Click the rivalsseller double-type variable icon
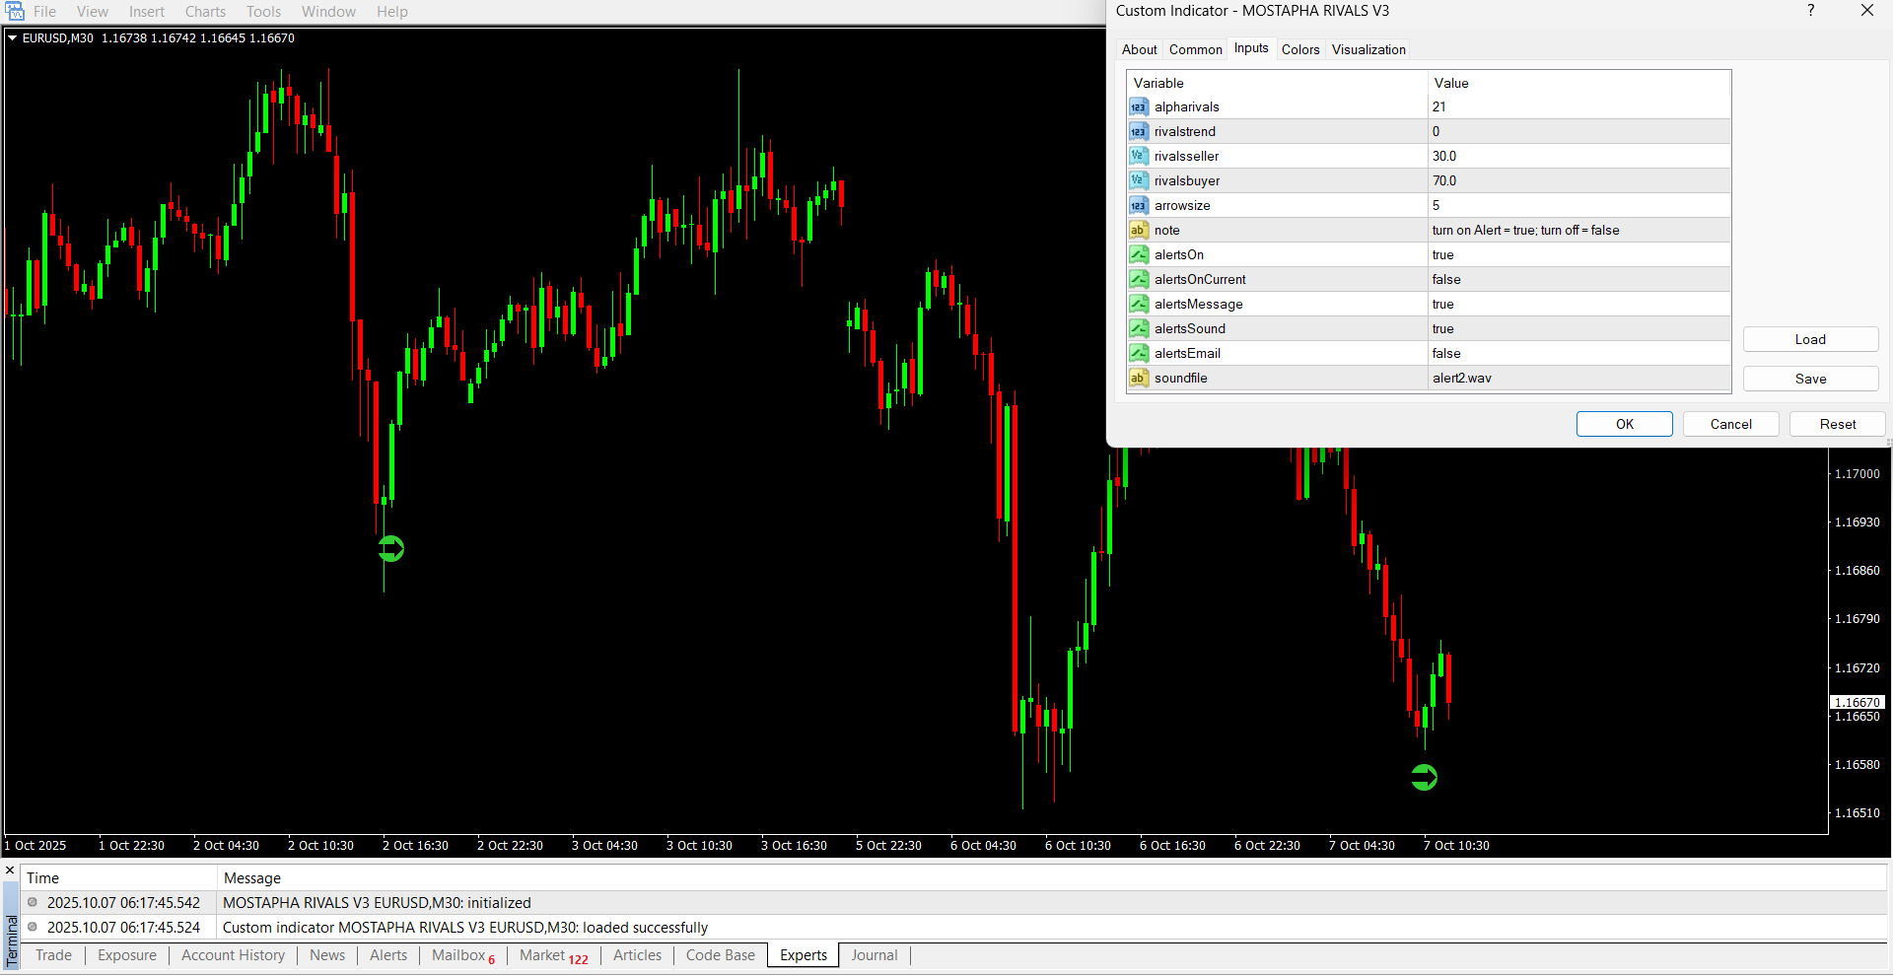Image resolution: width=1893 pixels, height=976 pixels. point(1139,157)
